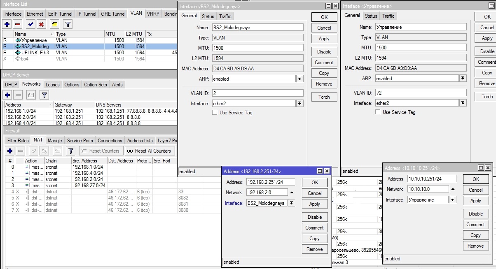Image resolution: width=496 pixels, height=269 pixels.
Task: Check Use Service Tag in Управление interface window
Action: pyautogui.click(x=378, y=112)
